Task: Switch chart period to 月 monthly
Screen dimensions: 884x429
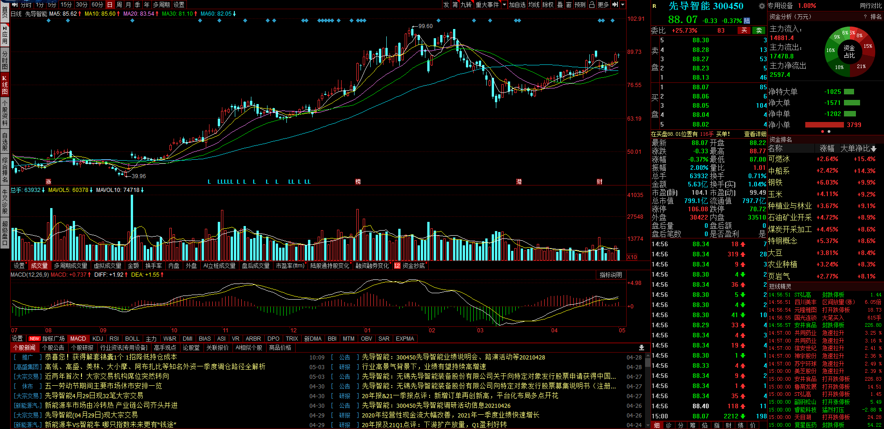Action: pyautogui.click(x=128, y=5)
